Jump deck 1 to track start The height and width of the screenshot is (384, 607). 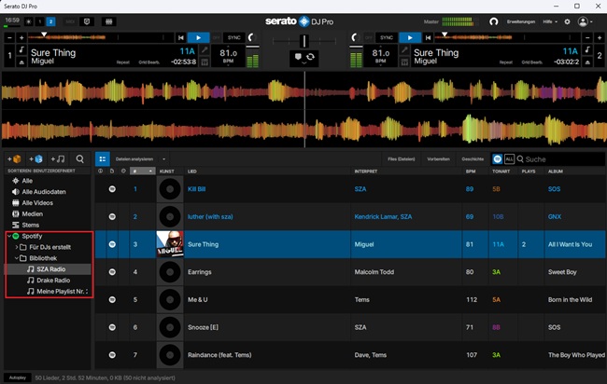click(181, 37)
